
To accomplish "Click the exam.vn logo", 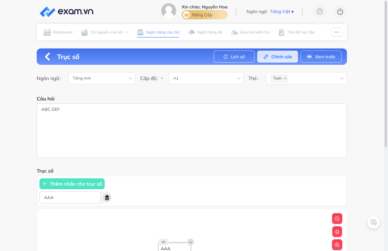I will coord(67,11).
